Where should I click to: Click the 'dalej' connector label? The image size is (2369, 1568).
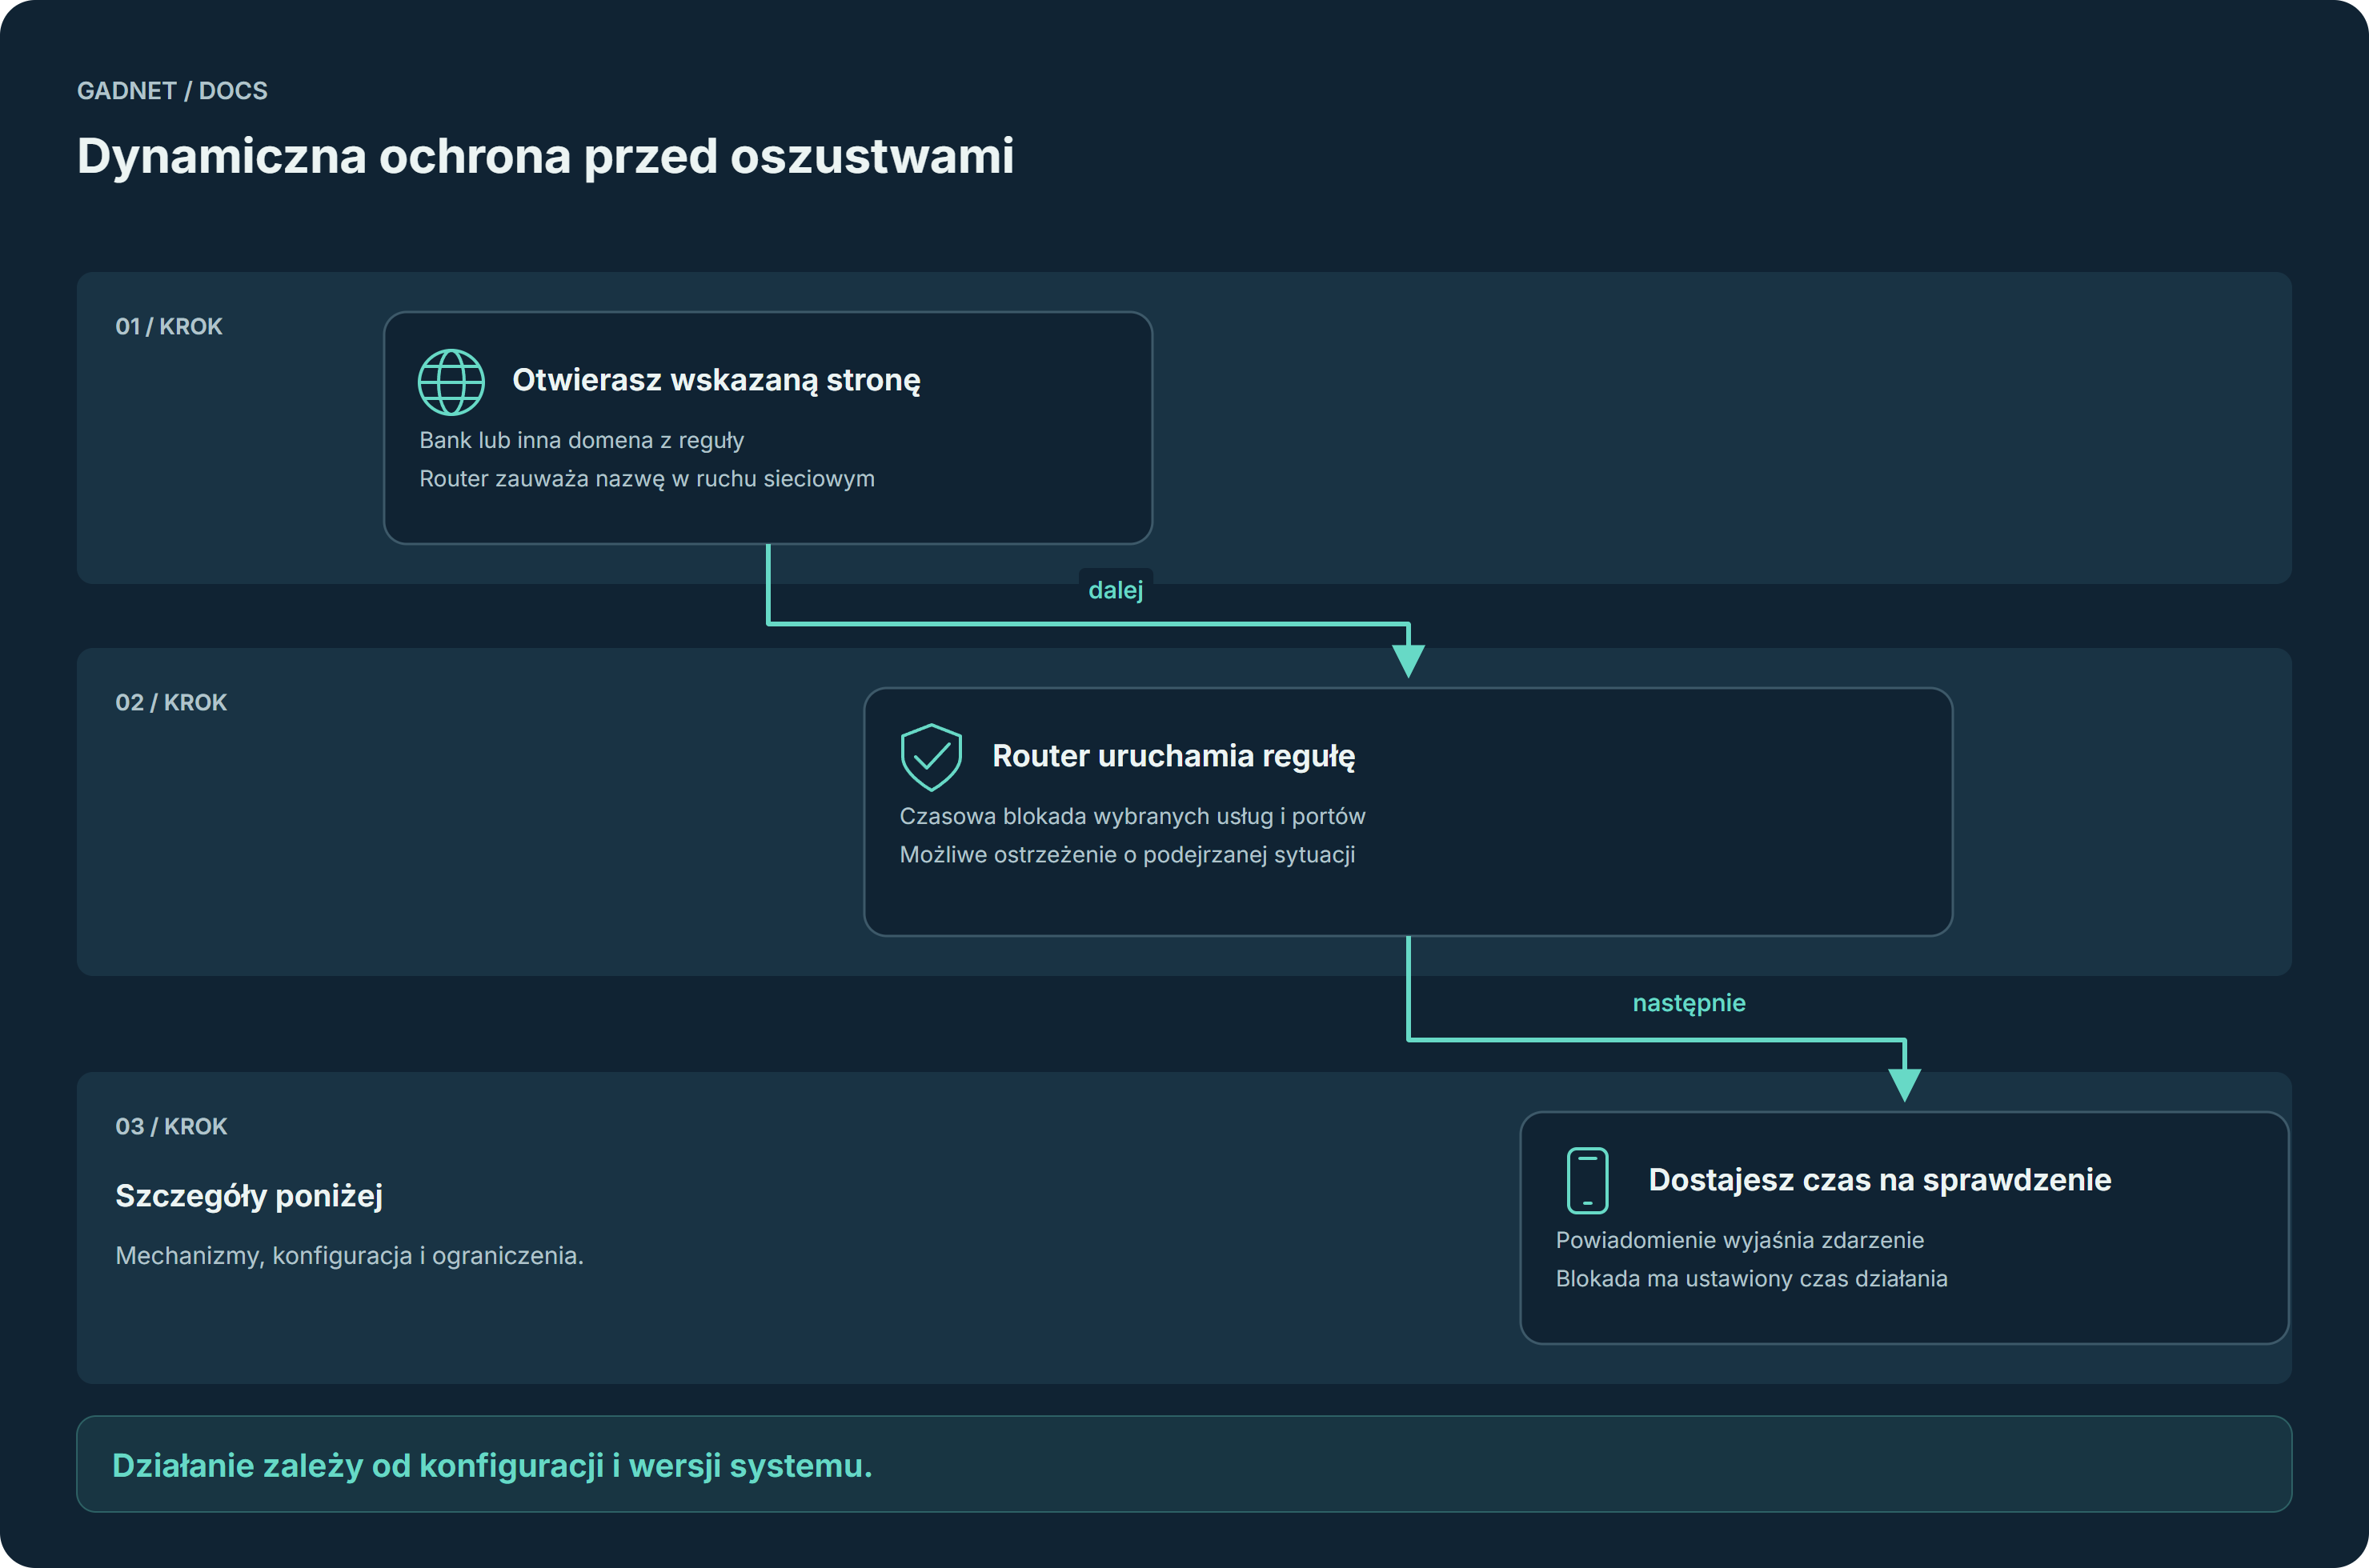pos(1116,590)
